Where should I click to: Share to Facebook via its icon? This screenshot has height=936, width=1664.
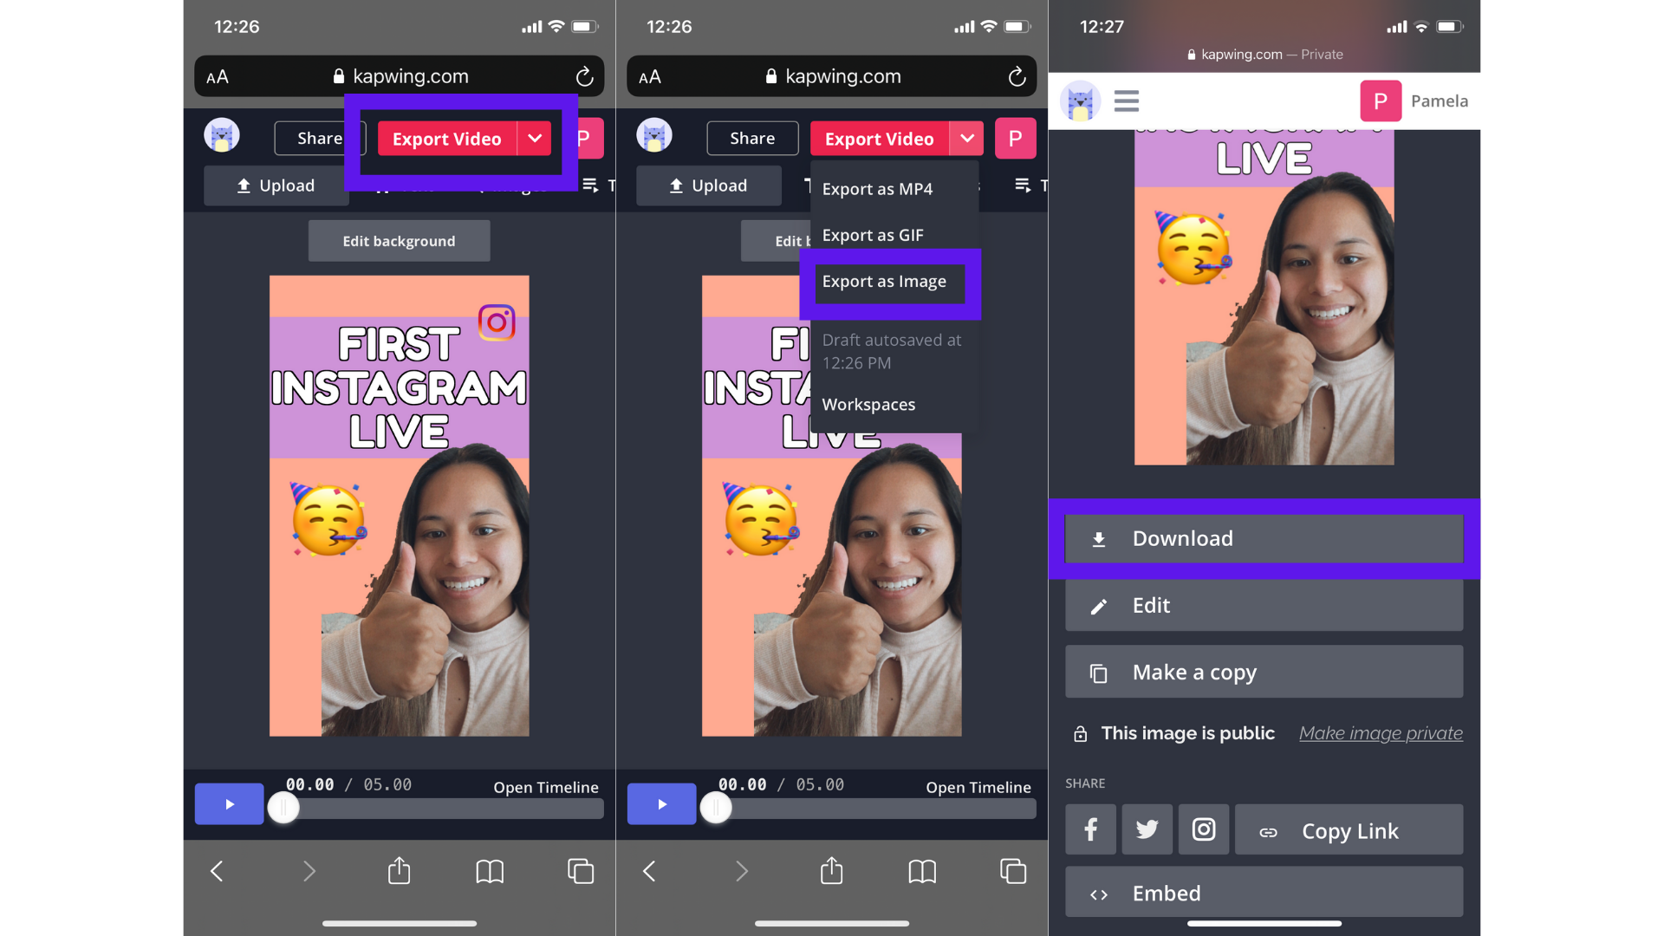[x=1090, y=830]
